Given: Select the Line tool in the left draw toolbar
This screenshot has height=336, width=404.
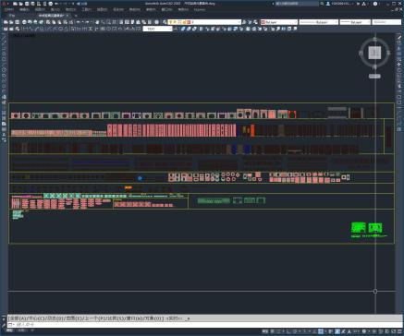Looking at the screenshot, I should (x=4, y=37).
